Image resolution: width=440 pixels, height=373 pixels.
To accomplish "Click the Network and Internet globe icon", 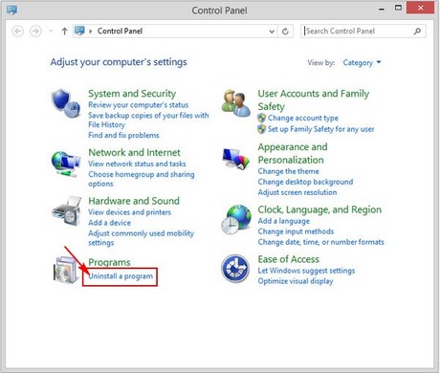I will [x=66, y=164].
